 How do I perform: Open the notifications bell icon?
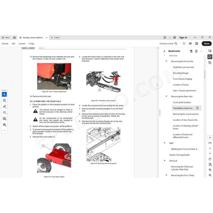170,37
